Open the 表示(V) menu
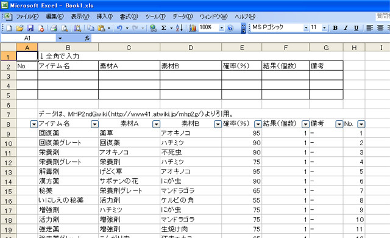390x238 pixels. coord(80,16)
